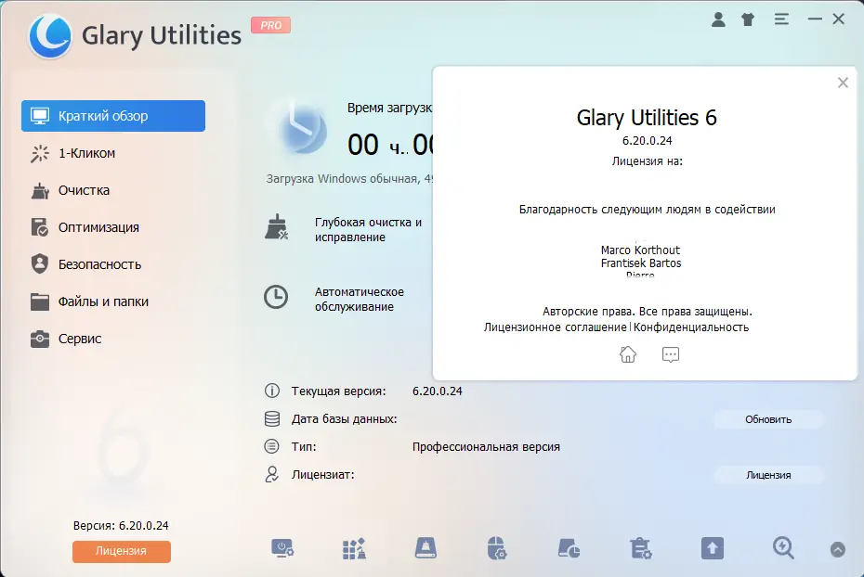Click the 6.20.0.24 value beside Текущая версия
This screenshot has width=864, height=577.
coord(438,391)
